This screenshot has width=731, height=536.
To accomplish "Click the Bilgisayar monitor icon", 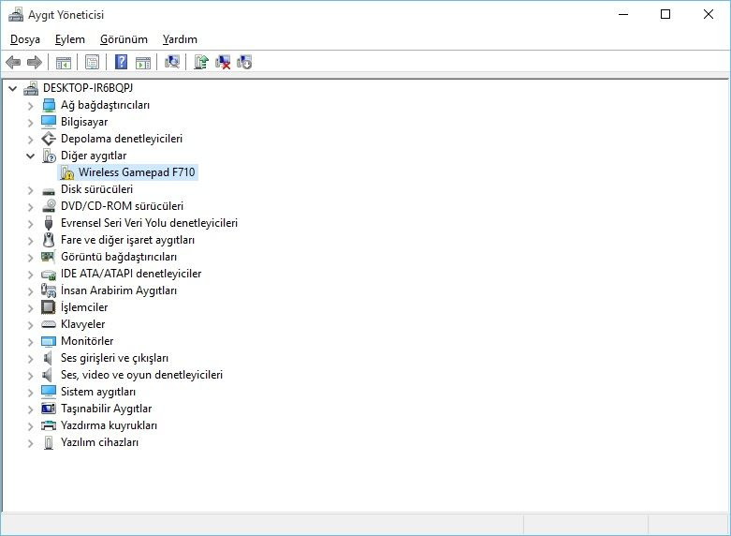I will (x=49, y=122).
